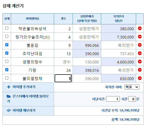This screenshot has width=145, height=128.
Task: Uncheck the 상재 box for 별운검
Action: tap(7, 45)
